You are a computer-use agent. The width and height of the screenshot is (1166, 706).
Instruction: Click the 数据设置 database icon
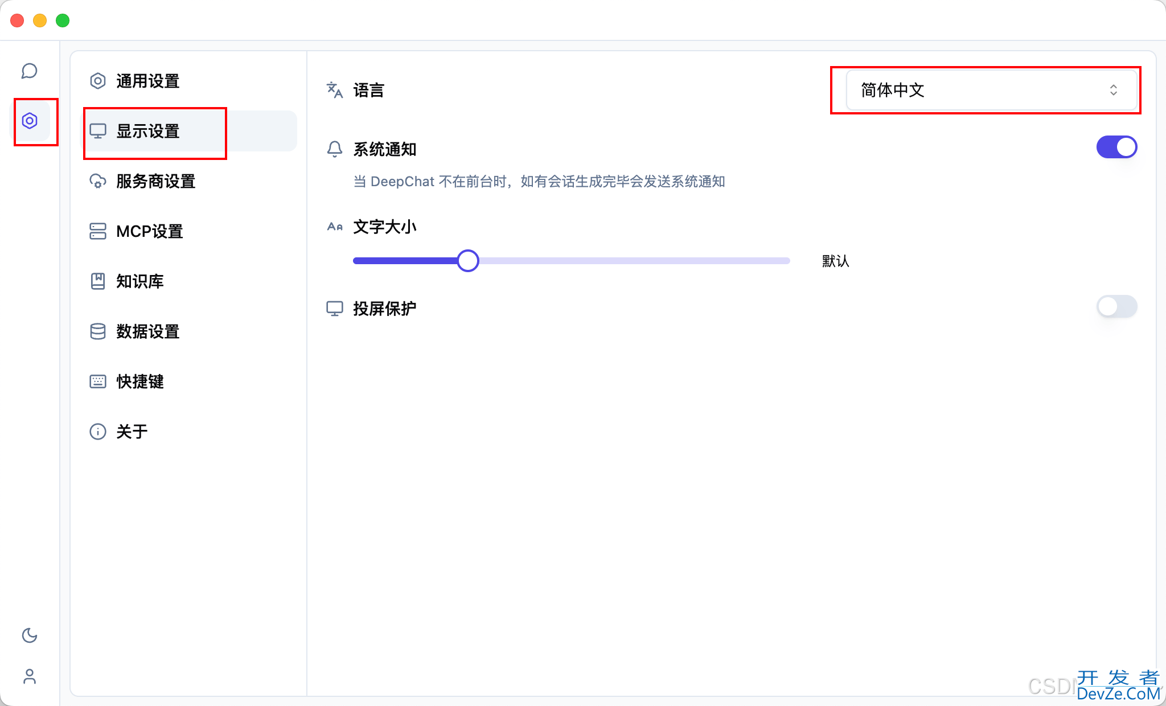click(x=98, y=331)
